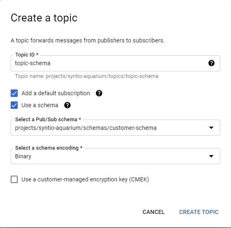The image size is (231, 228).
Task: Select the Topic name path hint text
Action: (87, 76)
